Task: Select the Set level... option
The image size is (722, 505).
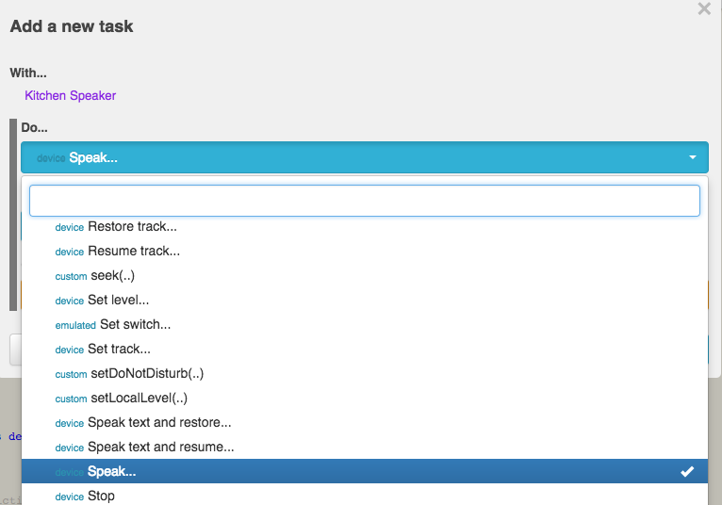Action: click(364, 301)
